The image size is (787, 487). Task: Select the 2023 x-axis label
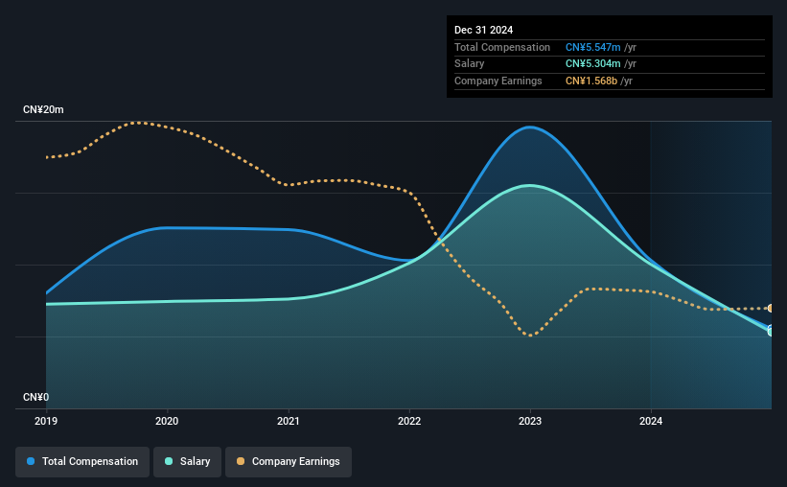click(x=530, y=421)
